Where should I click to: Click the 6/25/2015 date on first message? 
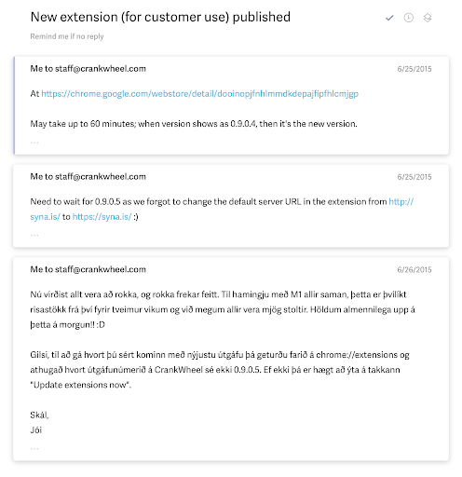[x=414, y=69]
